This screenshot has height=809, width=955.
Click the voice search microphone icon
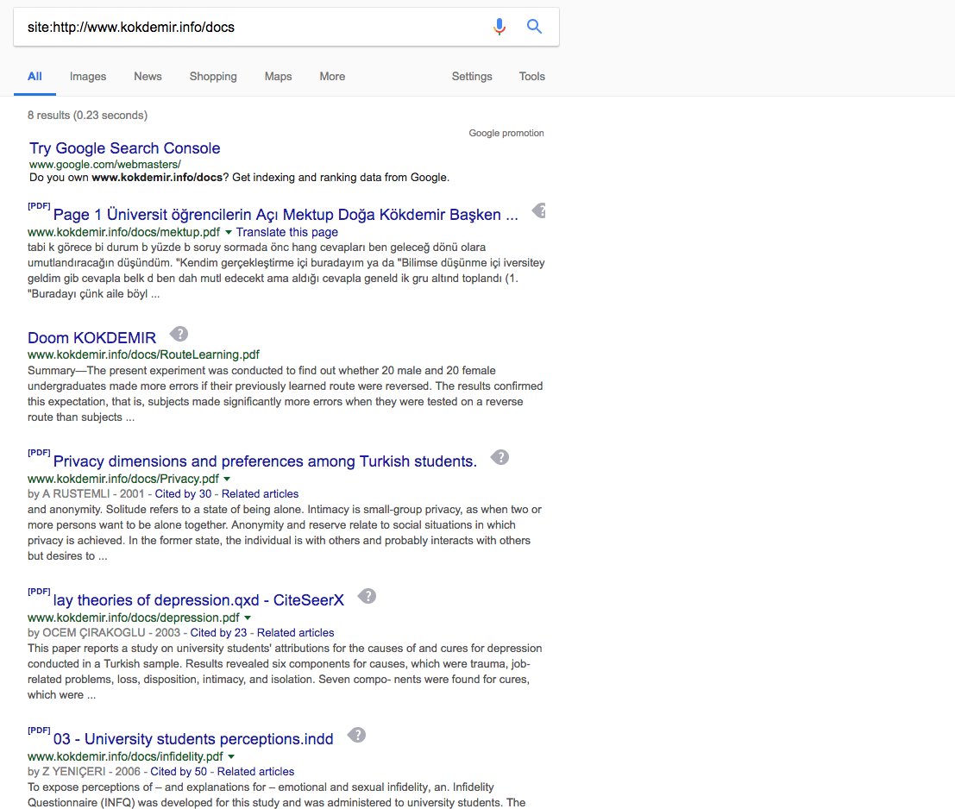point(499,27)
